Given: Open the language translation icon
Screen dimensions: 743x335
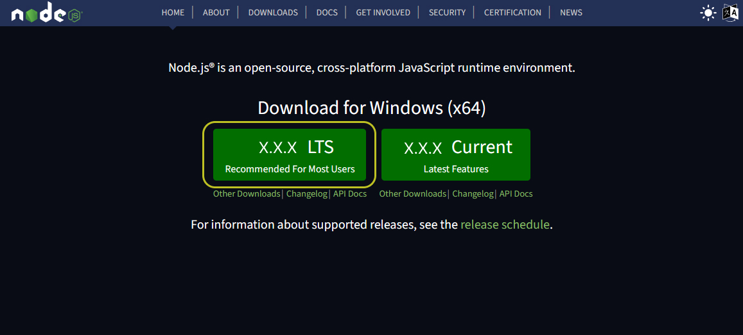Looking at the screenshot, I should (x=730, y=13).
